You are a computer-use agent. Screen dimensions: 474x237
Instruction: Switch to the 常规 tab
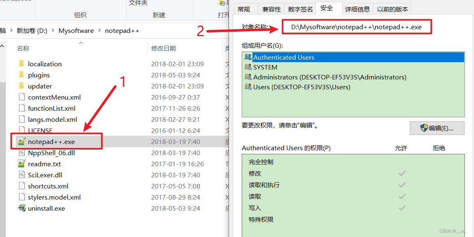tap(244, 9)
